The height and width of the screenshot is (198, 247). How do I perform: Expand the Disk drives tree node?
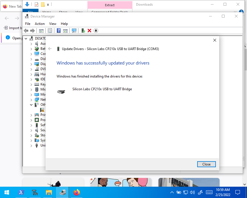(x=31, y=59)
